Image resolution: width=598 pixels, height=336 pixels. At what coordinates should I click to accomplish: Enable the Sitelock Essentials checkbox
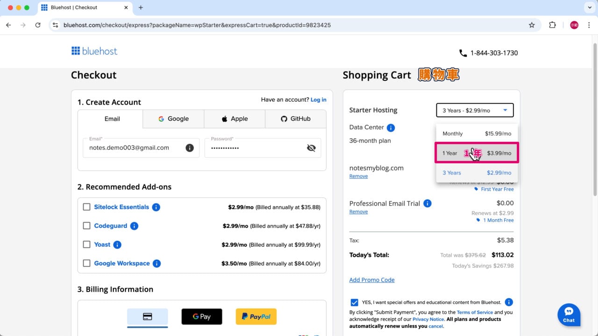tap(86, 207)
